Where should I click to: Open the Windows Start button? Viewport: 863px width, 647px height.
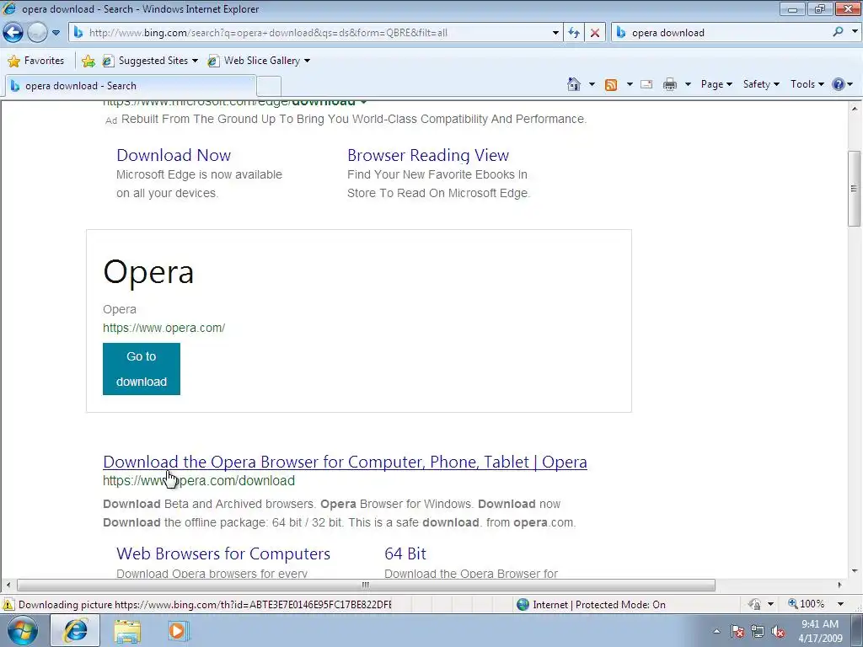pos(23,630)
